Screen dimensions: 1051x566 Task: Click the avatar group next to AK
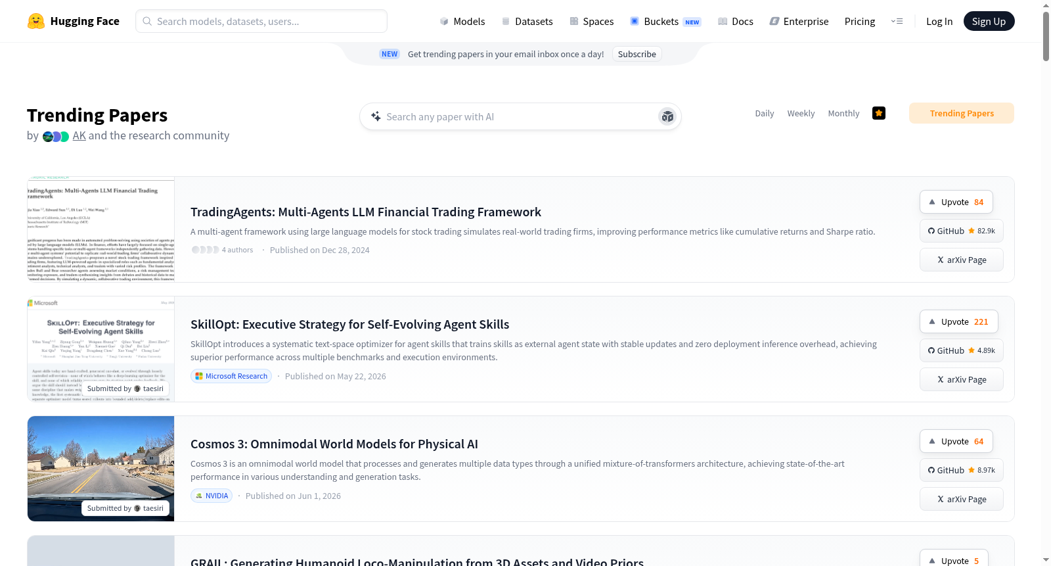[x=56, y=137]
